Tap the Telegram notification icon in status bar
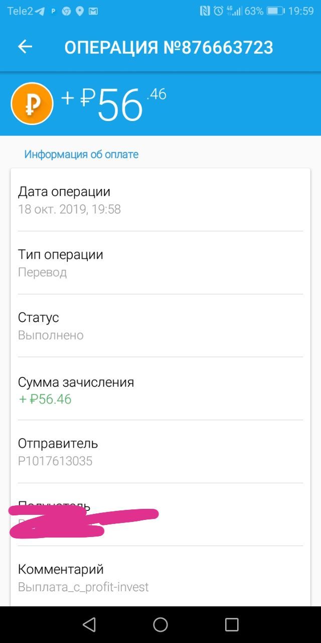 (x=40, y=11)
